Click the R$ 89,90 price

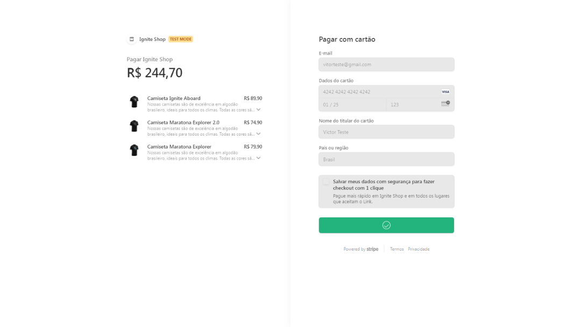coord(253,98)
